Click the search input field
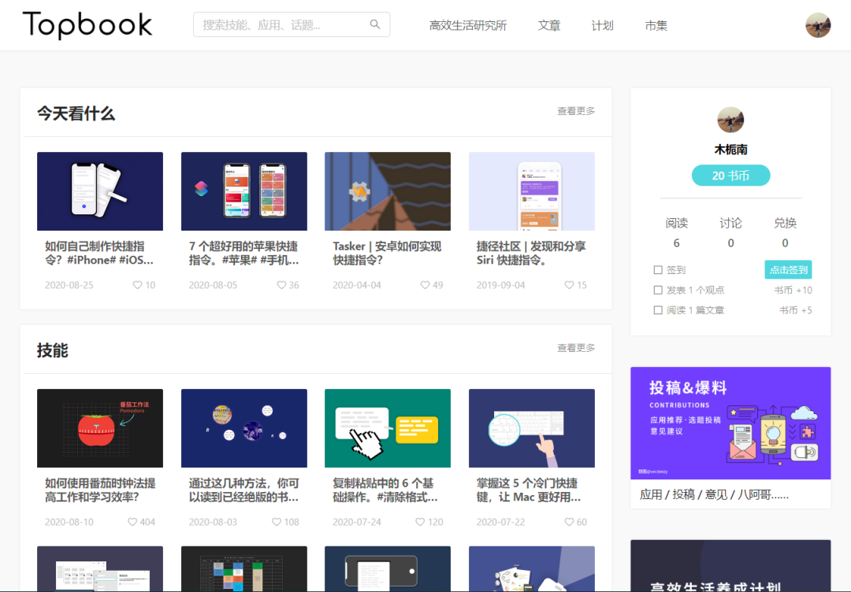This screenshot has width=851, height=592. (284, 24)
